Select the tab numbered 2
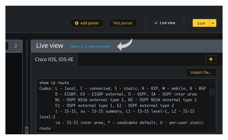 coord(16,46)
